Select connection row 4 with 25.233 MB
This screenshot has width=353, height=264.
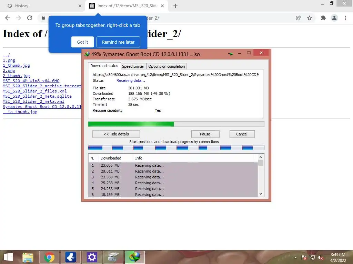(173, 183)
